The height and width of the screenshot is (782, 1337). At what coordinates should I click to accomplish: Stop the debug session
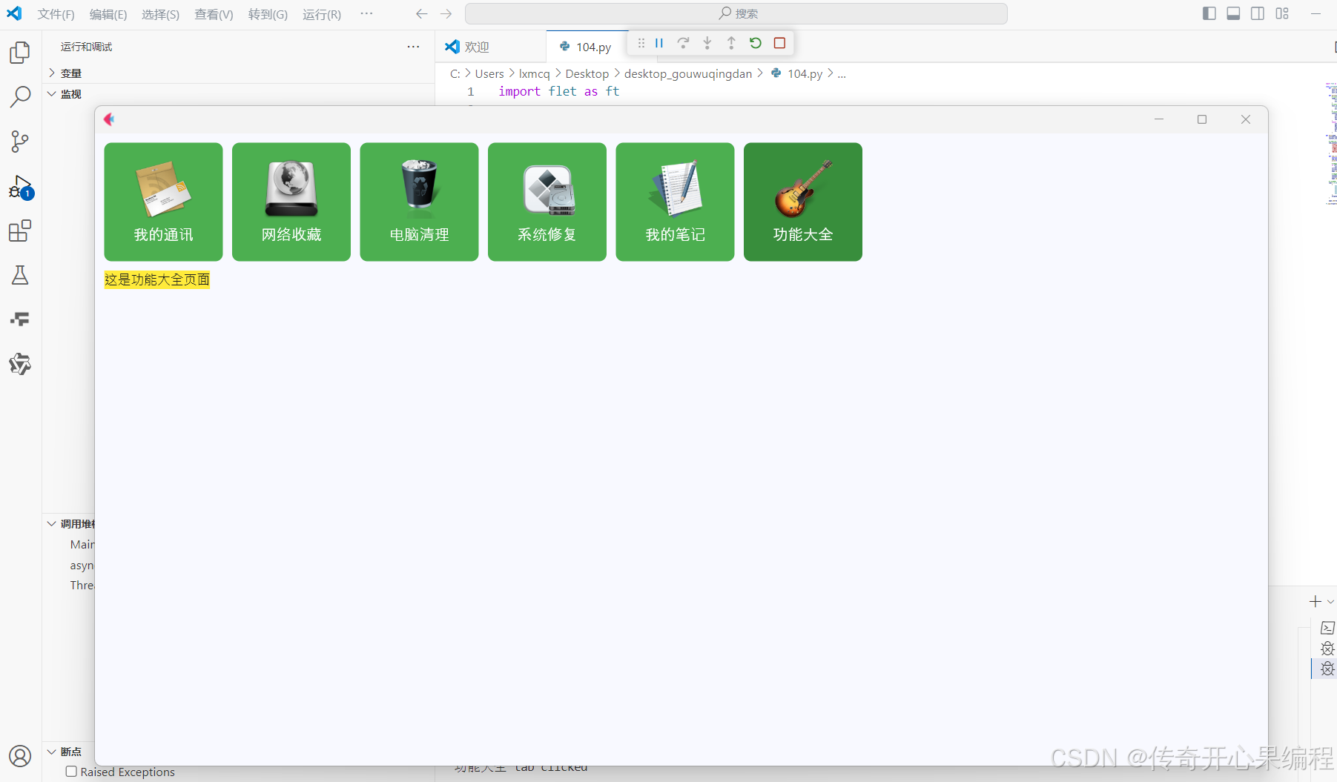779,43
